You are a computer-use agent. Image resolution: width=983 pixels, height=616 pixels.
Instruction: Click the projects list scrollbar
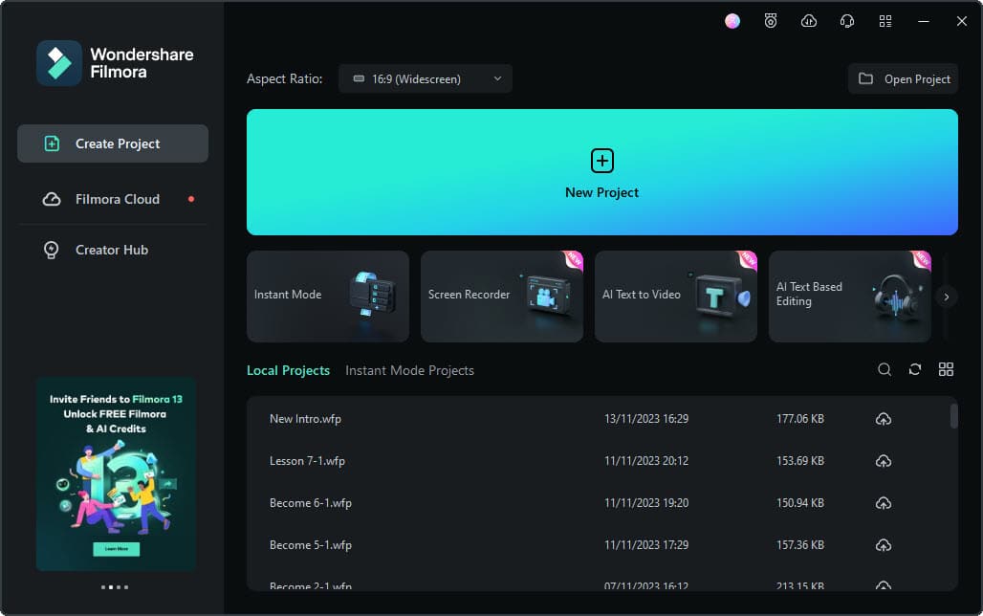[x=953, y=416]
